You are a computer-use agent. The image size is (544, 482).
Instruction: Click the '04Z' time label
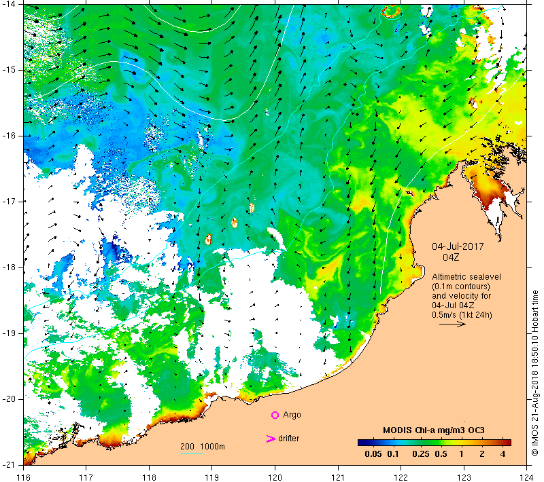pyautogui.click(x=451, y=257)
